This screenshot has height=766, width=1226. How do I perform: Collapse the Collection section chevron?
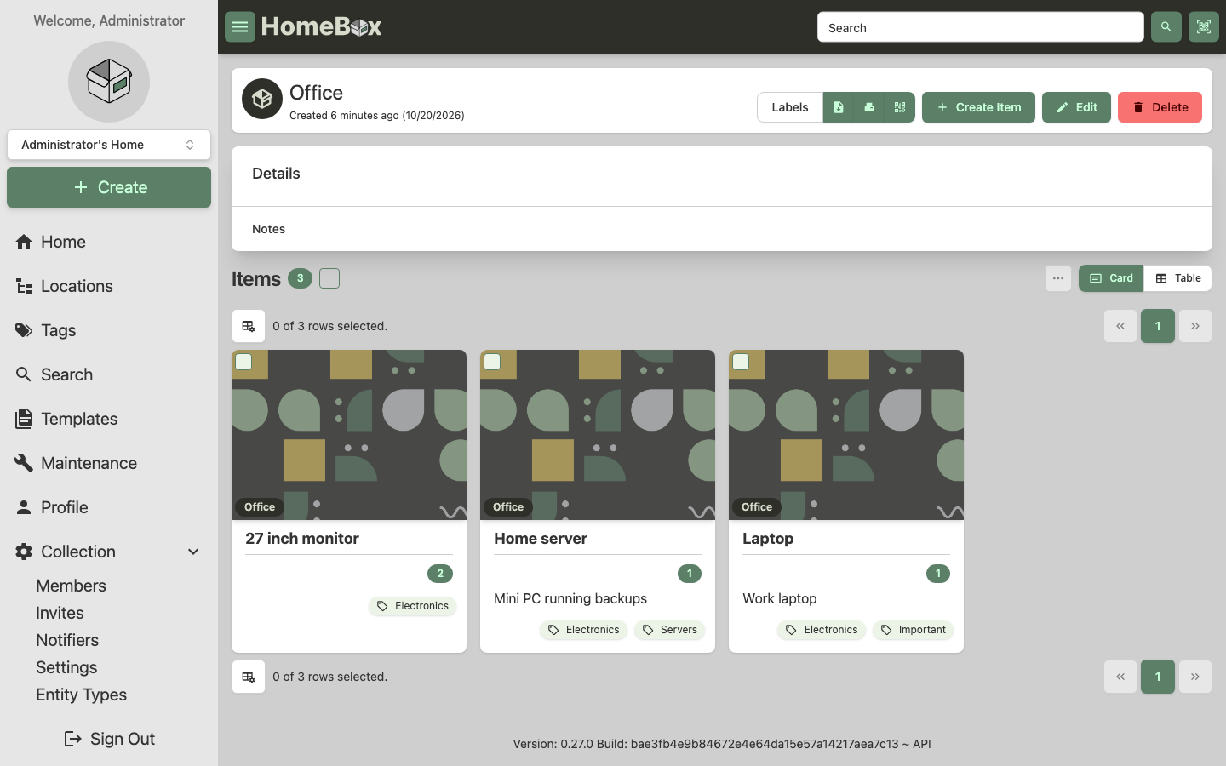point(193,552)
